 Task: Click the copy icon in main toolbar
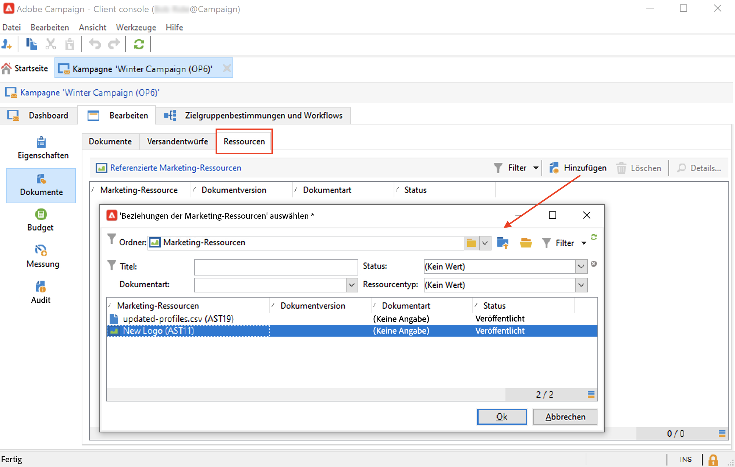[x=32, y=45]
